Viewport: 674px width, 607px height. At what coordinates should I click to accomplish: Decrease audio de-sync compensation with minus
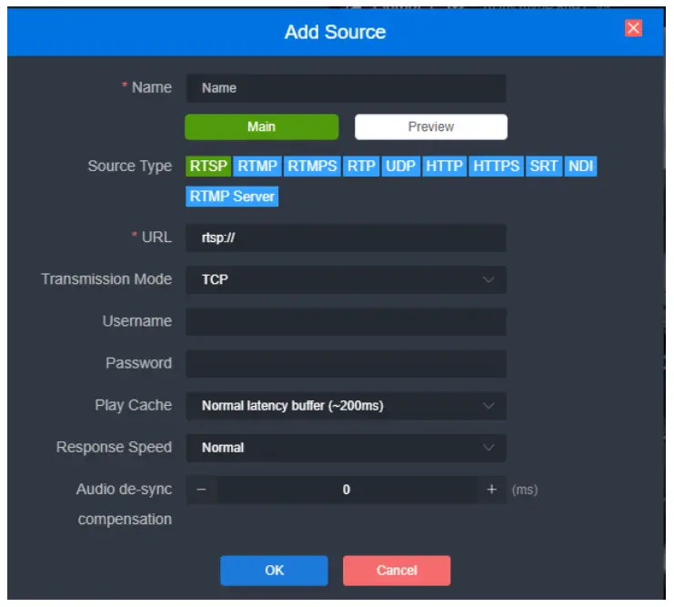202,490
